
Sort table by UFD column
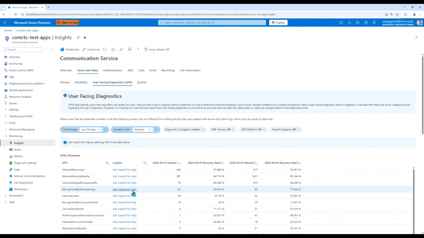point(107,163)
